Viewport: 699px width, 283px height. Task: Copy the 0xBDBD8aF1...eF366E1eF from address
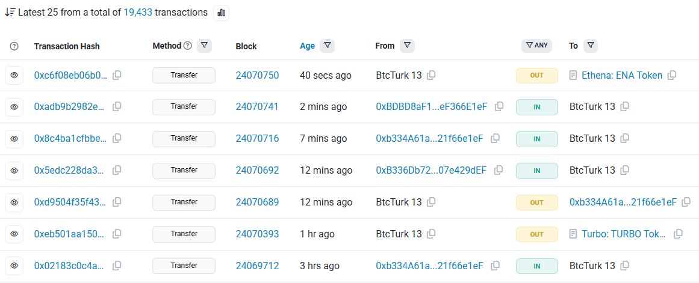pos(499,106)
